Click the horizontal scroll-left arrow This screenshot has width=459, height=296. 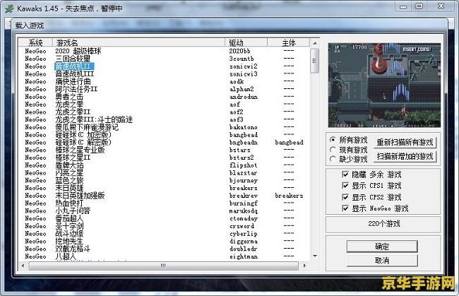tap(23, 266)
